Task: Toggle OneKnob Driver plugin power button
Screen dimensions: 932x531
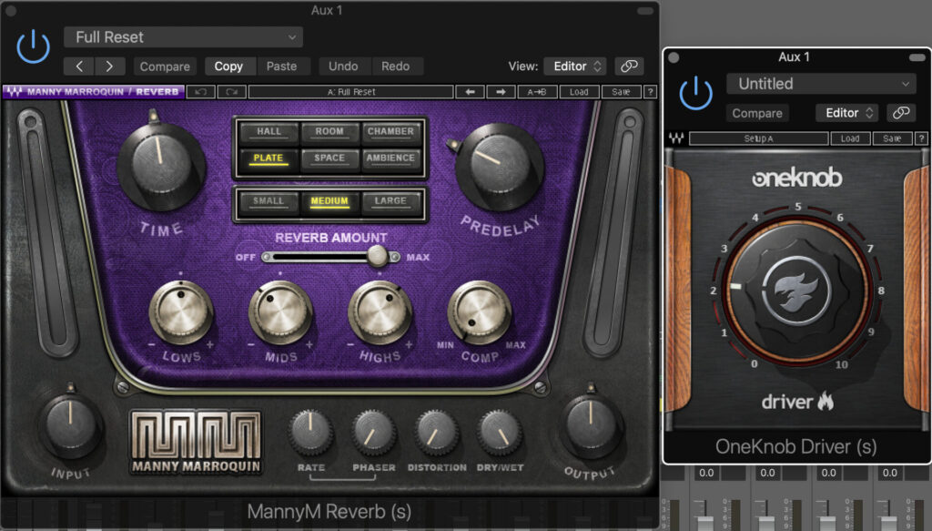Action: [695, 93]
